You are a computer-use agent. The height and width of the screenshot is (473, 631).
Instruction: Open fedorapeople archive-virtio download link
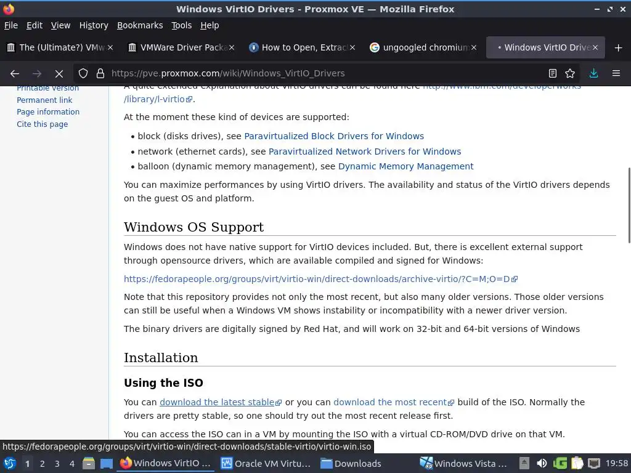pos(320,279)
